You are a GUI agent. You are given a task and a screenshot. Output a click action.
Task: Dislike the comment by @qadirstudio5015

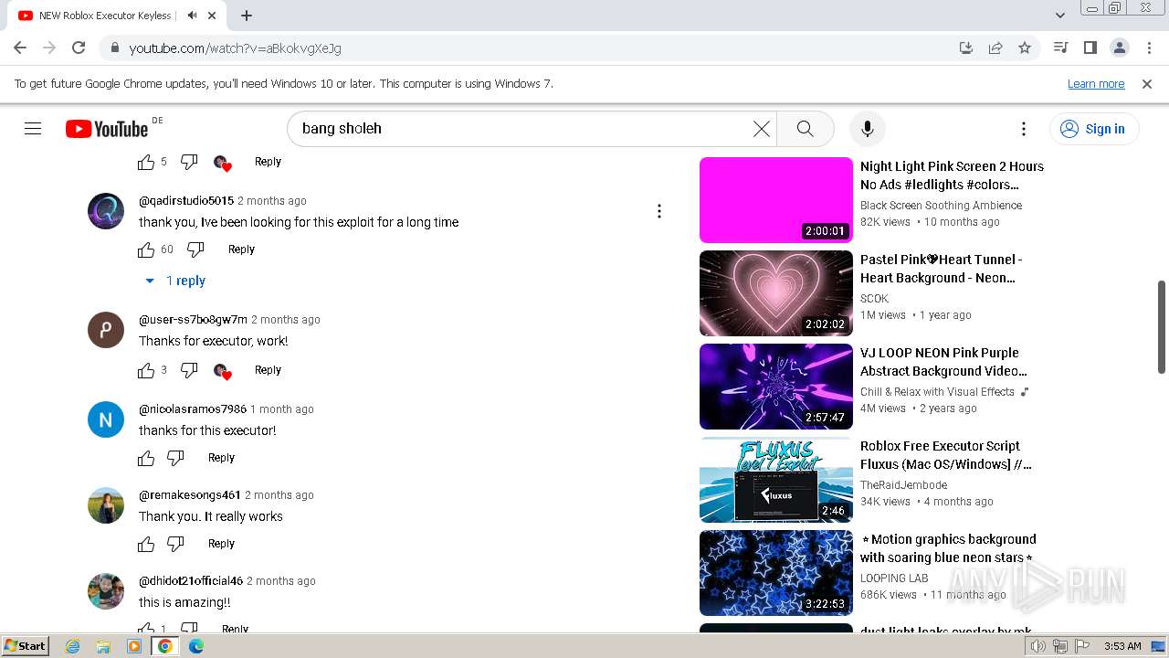click(195, 249)
